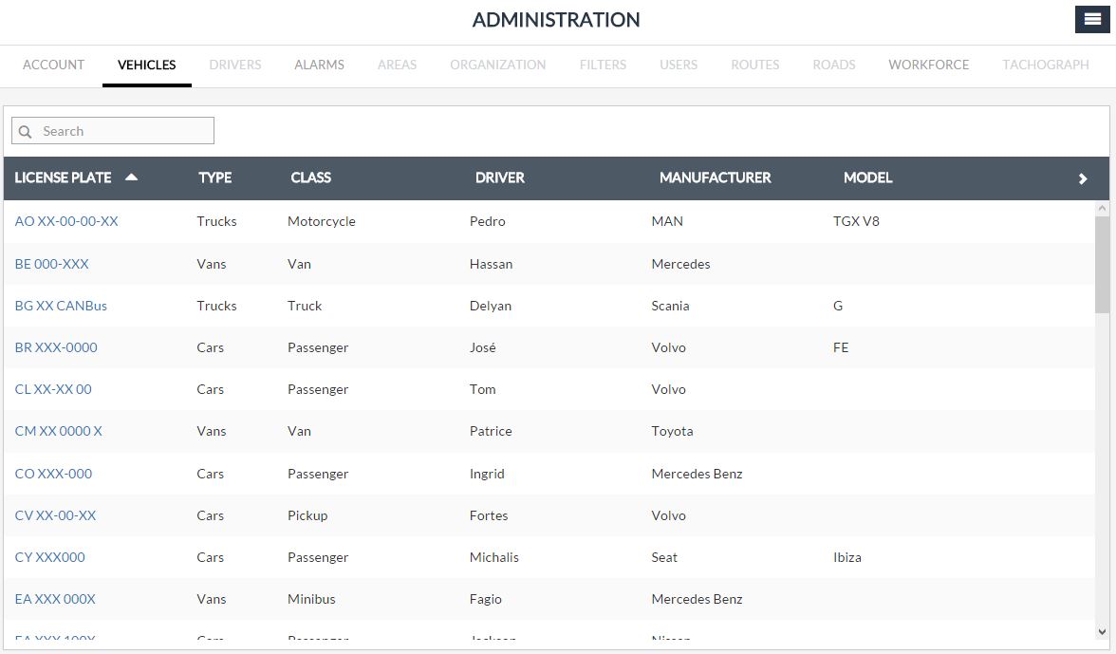Image resolution: width=1116 pixels, height=654 pixels.
Task: Open vehicle AO XX-00-00-XX
Action: click(66, 221)
